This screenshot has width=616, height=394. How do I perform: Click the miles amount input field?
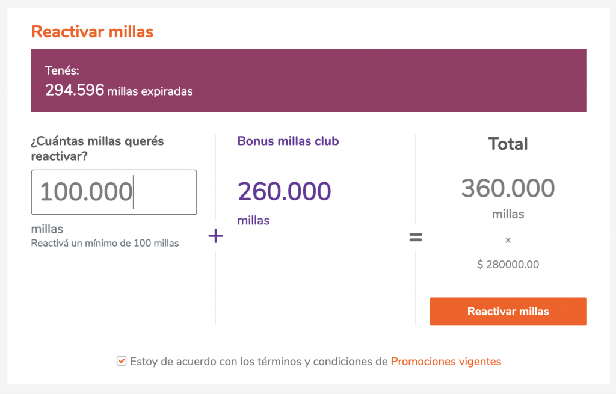coord(114,192)
